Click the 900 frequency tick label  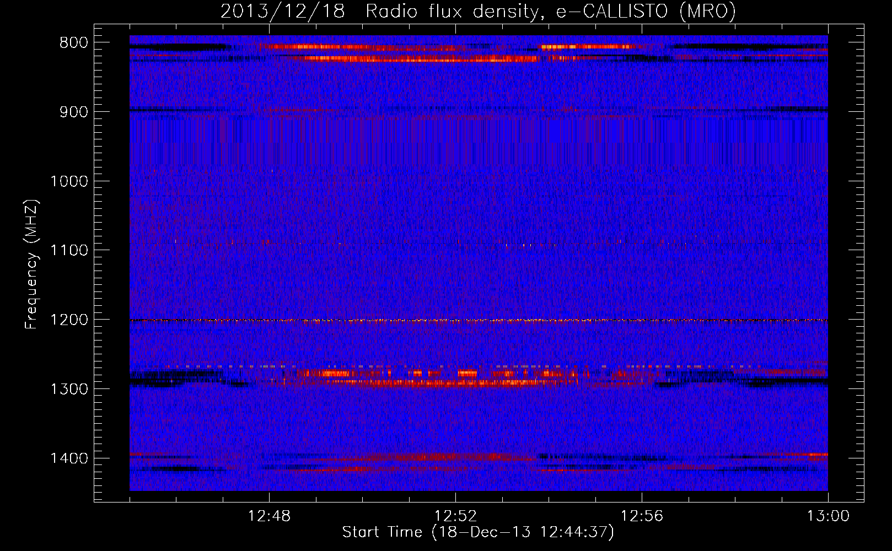click(x=73, y=112)
